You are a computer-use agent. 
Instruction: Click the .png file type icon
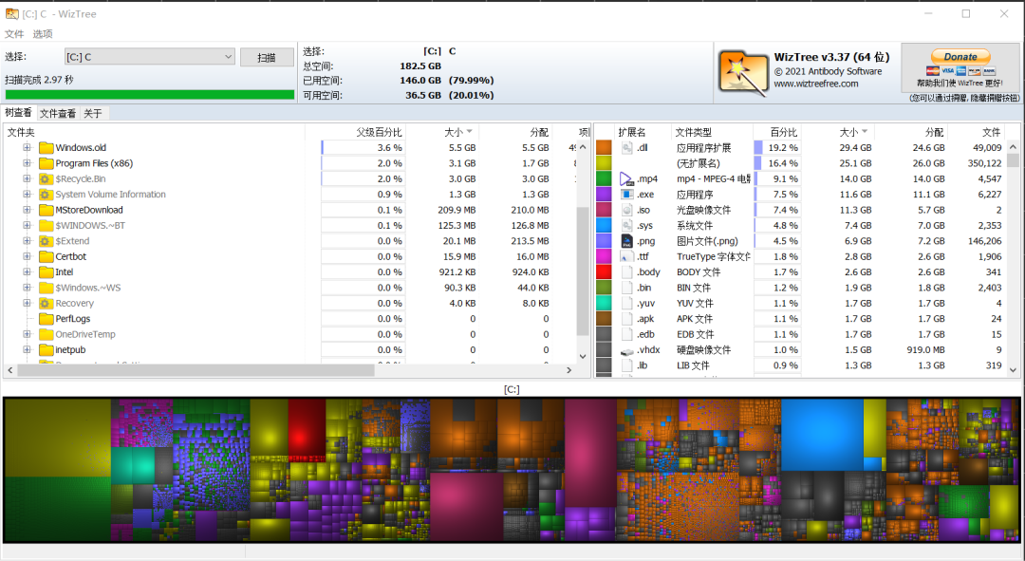tap(627, 241)
